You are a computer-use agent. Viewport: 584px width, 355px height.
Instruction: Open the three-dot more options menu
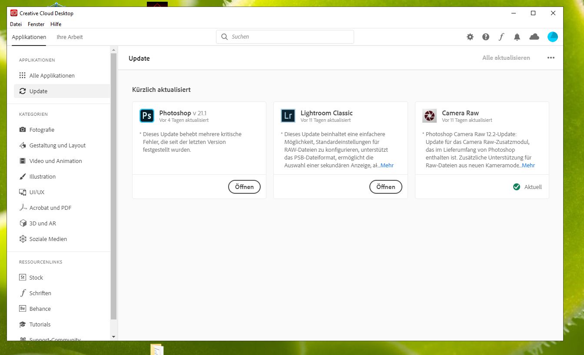tap(551, 58)
